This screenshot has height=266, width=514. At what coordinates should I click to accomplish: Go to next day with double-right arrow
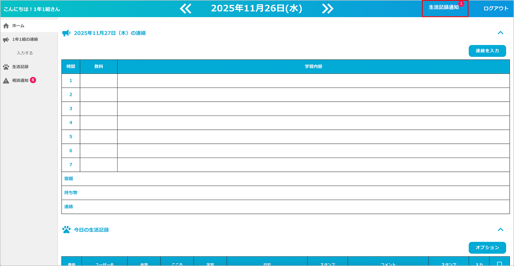coord(327,9)
